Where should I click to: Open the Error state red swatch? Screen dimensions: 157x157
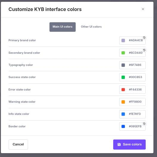(123, 90)
